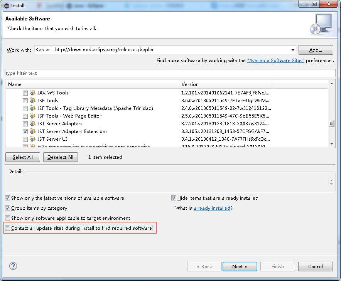Select the JST Server Adapters row text
The width and height of the screenshot is (341, 281).
(60, 124)
